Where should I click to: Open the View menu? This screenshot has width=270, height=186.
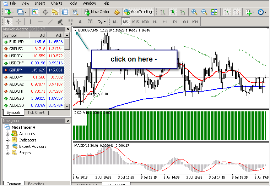tap(25, 3)
